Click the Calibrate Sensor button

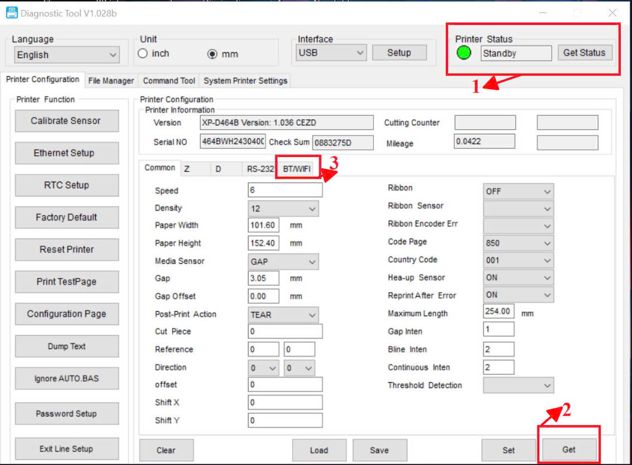point(66,121)
